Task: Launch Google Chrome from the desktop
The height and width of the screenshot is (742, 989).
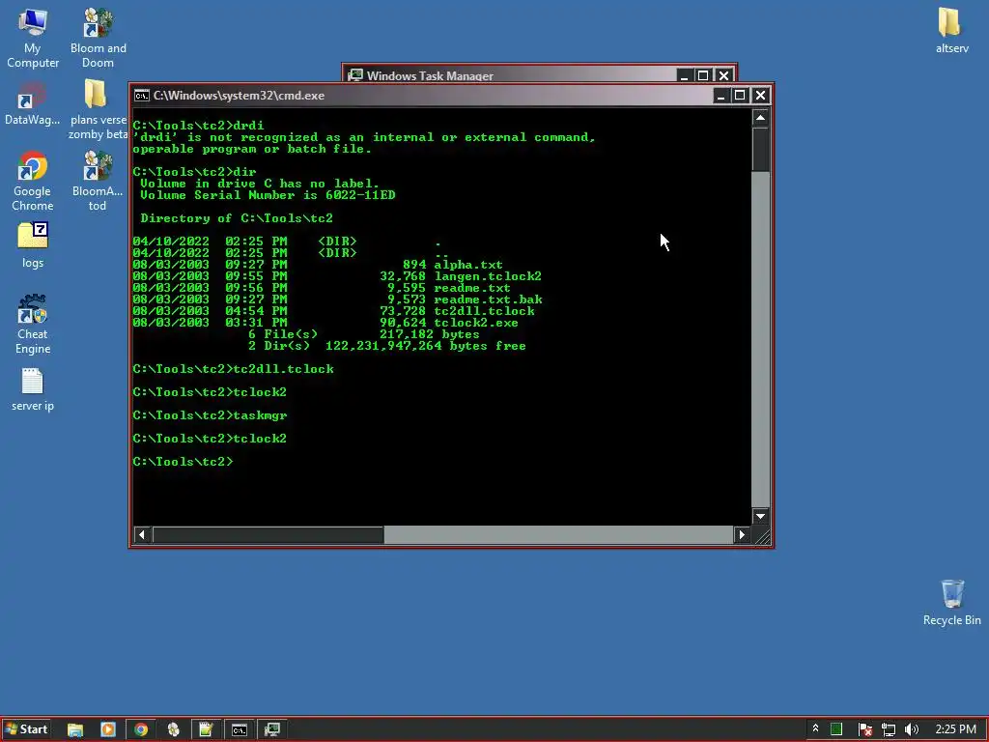Action: [33, 181]
